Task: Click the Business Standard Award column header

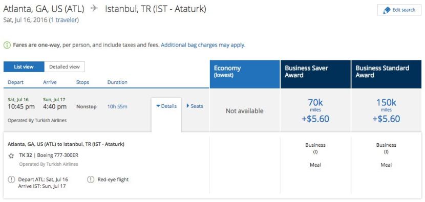Action: pos(386,74)
